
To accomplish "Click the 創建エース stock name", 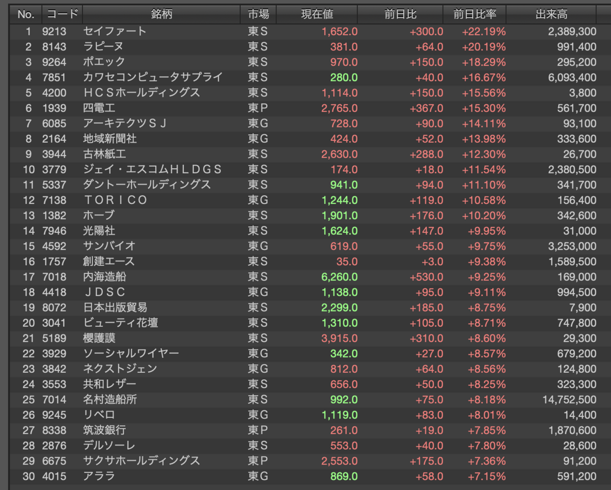I will [109, 261].
